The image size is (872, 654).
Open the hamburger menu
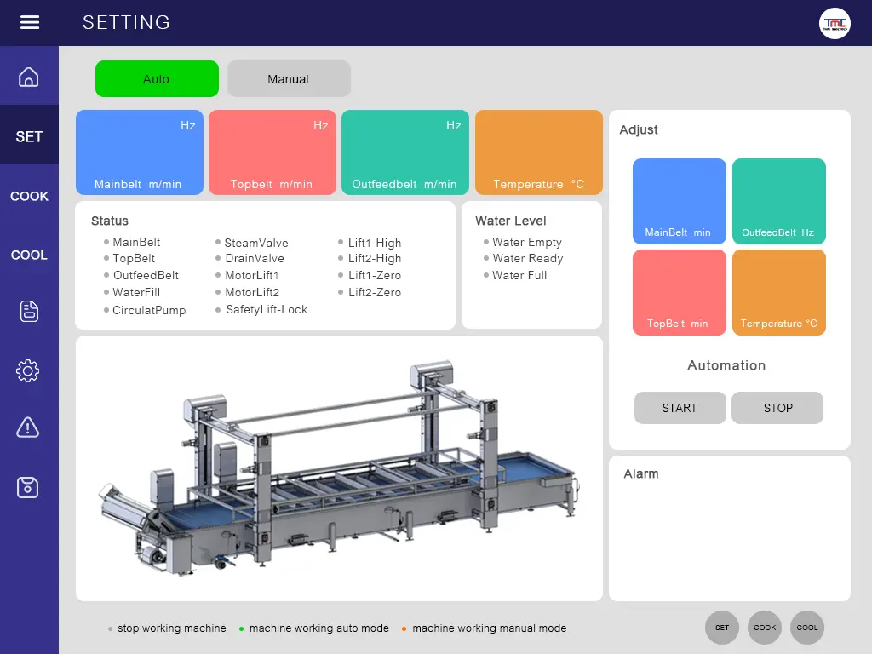(x=30, y=23)
